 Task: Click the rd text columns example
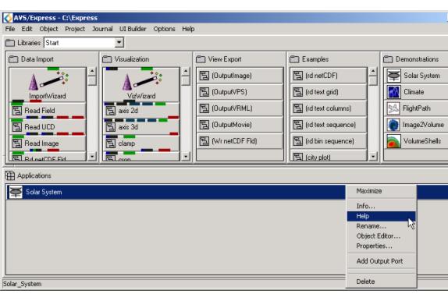(x=328, y=108)
